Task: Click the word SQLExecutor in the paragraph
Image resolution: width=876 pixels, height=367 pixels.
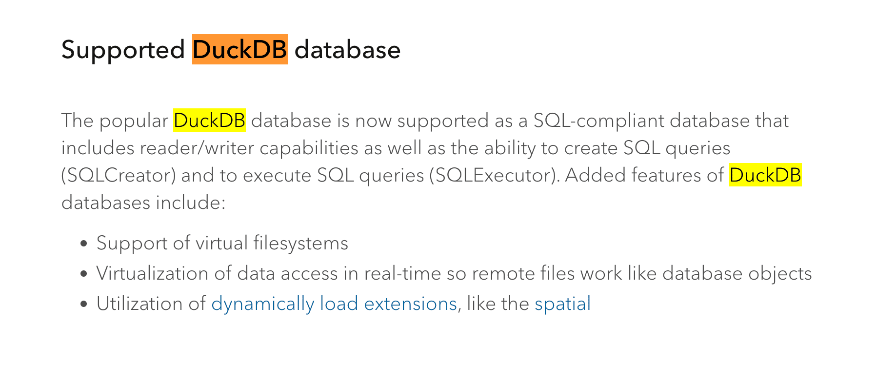Action: point(493,176)
